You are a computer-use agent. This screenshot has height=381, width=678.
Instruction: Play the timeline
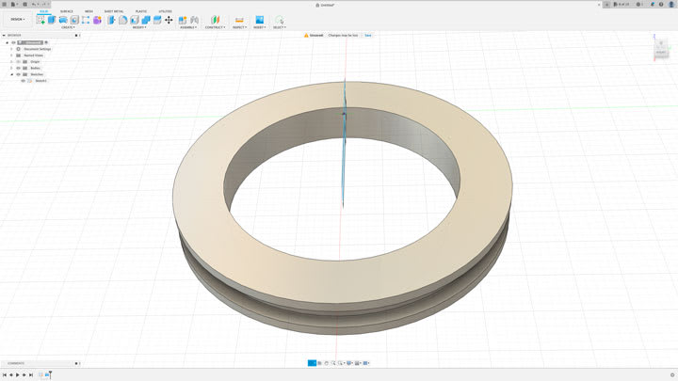18,375
